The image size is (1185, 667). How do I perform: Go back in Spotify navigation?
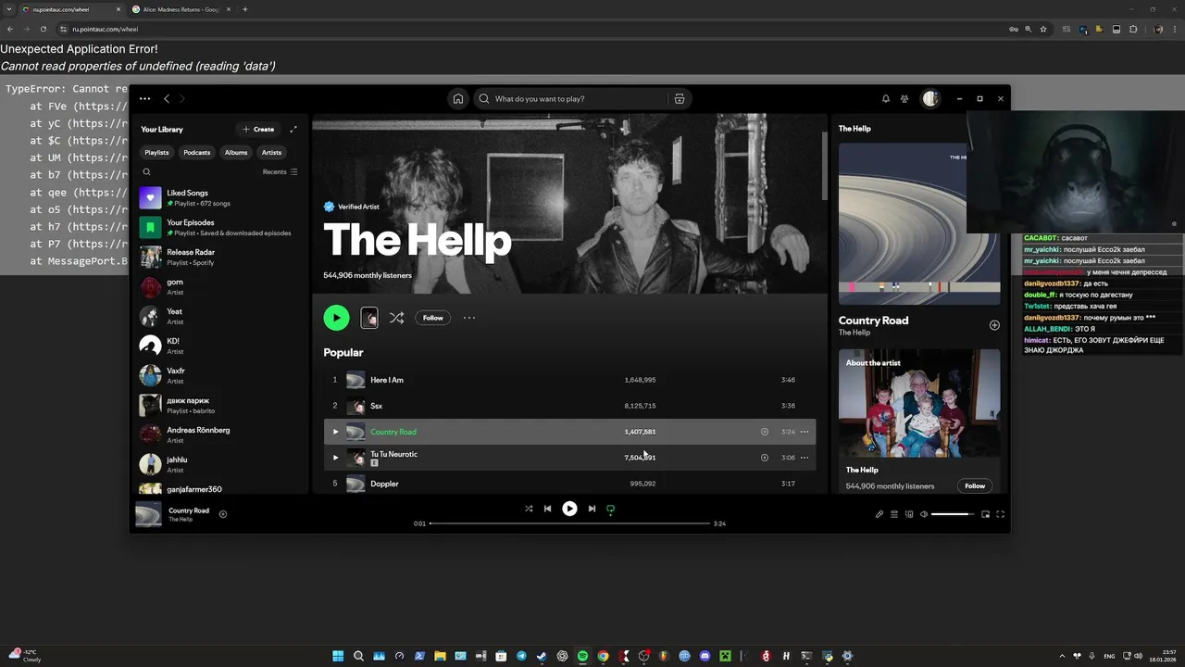(x=167, y=99)
